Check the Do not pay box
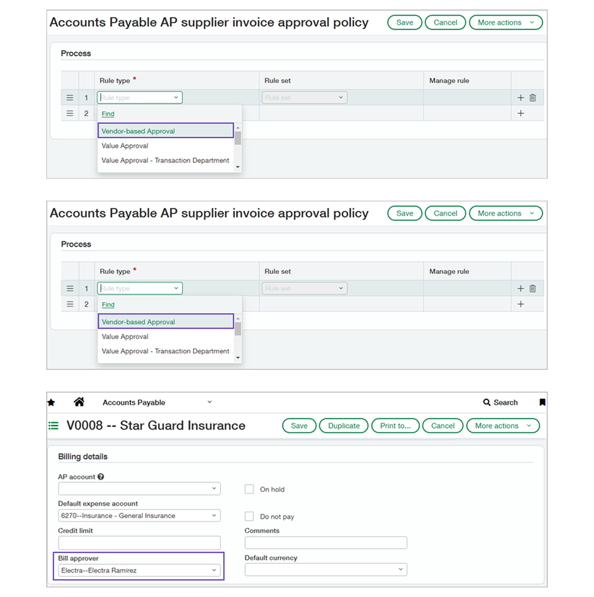The height and width of the screenshot is (597, 594). tap(249, 516)
